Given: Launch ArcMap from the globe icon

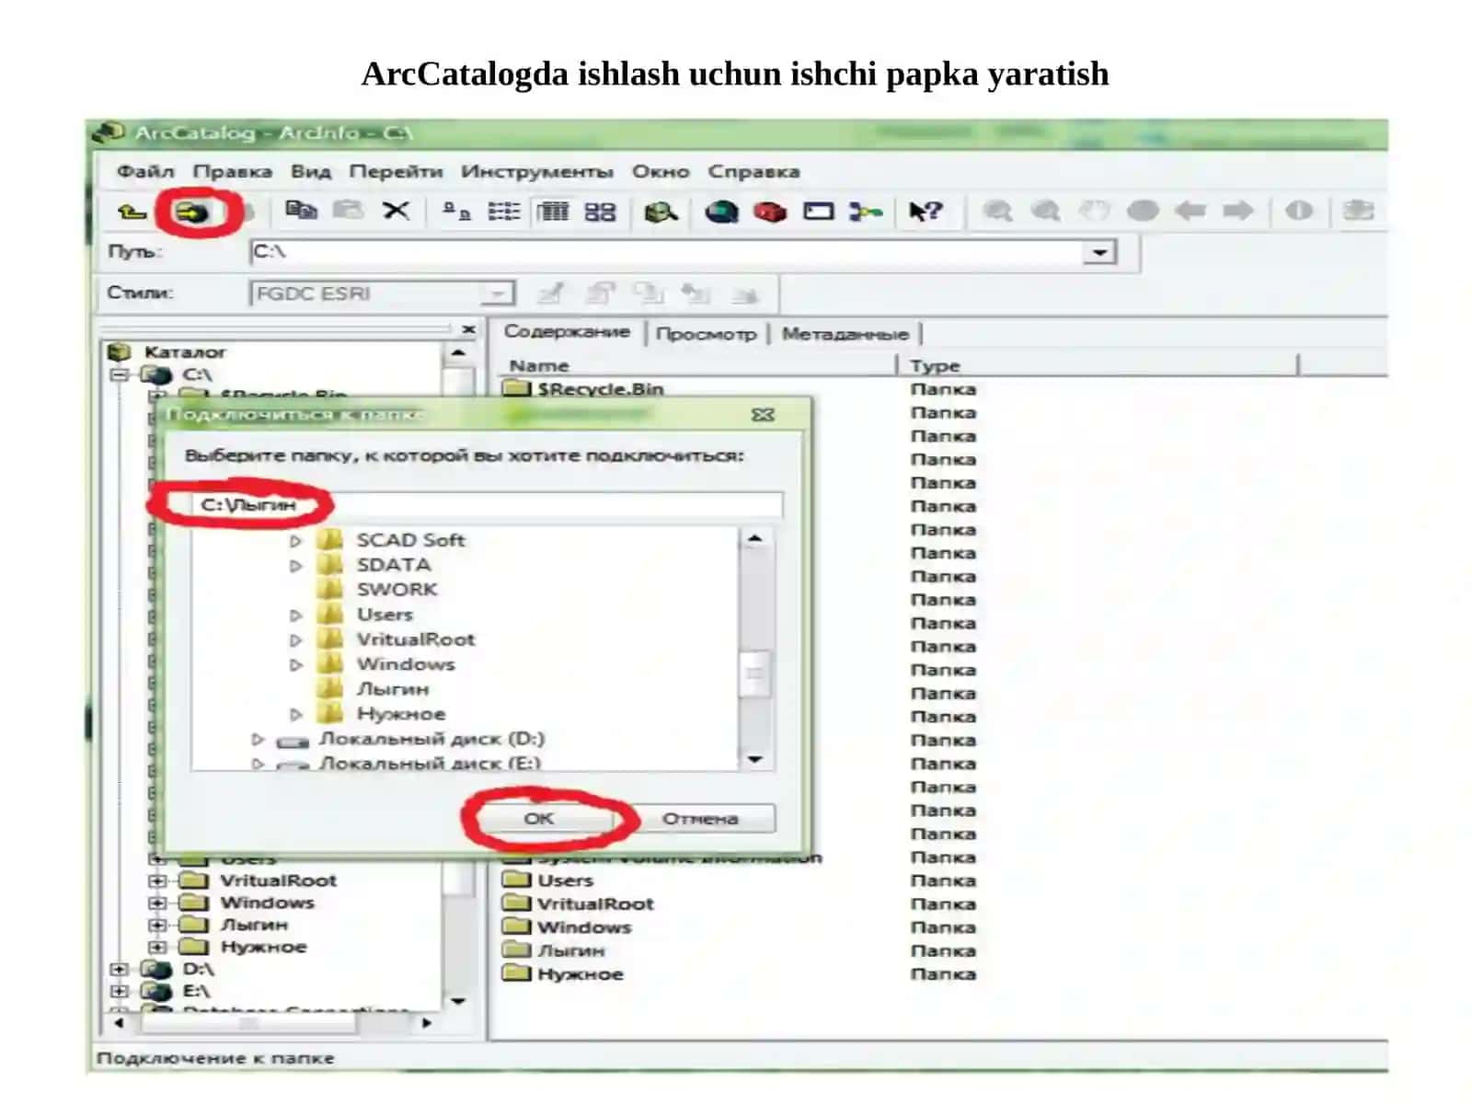Looking at the screenshot, I should (722, 213).
